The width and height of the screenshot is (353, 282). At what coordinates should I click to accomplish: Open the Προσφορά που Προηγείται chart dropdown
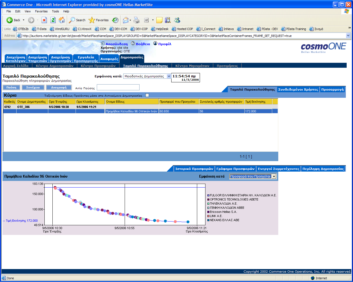(x=253, y=177)
